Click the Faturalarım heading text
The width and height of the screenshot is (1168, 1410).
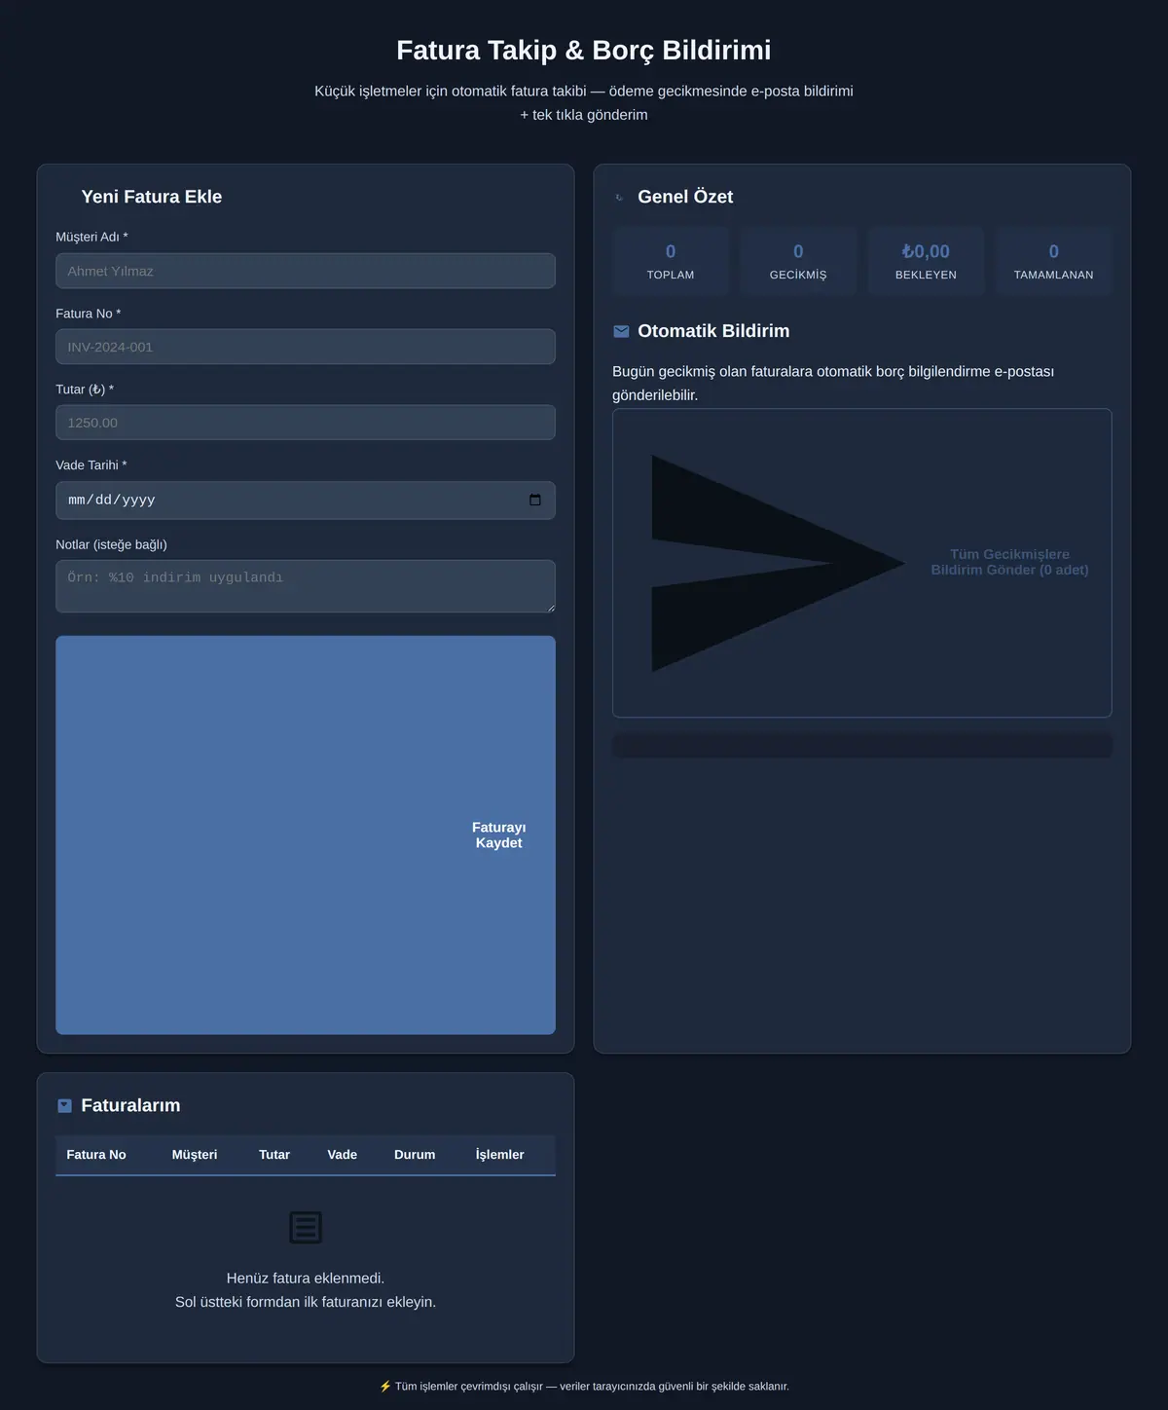click(x=130, y=1105)
